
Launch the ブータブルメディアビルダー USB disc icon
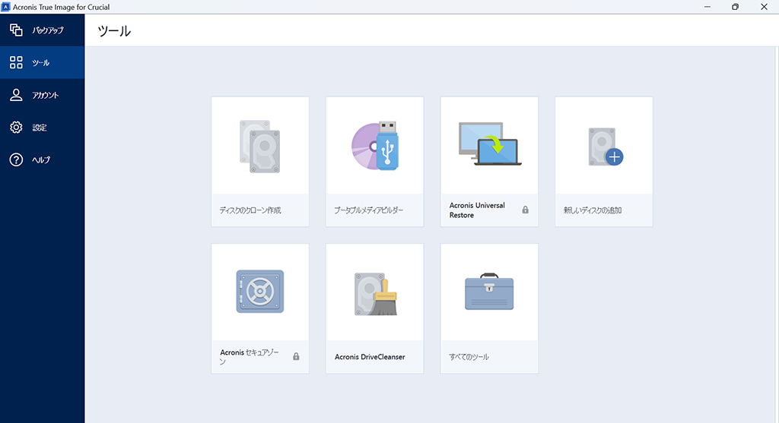tap(374, 145)
